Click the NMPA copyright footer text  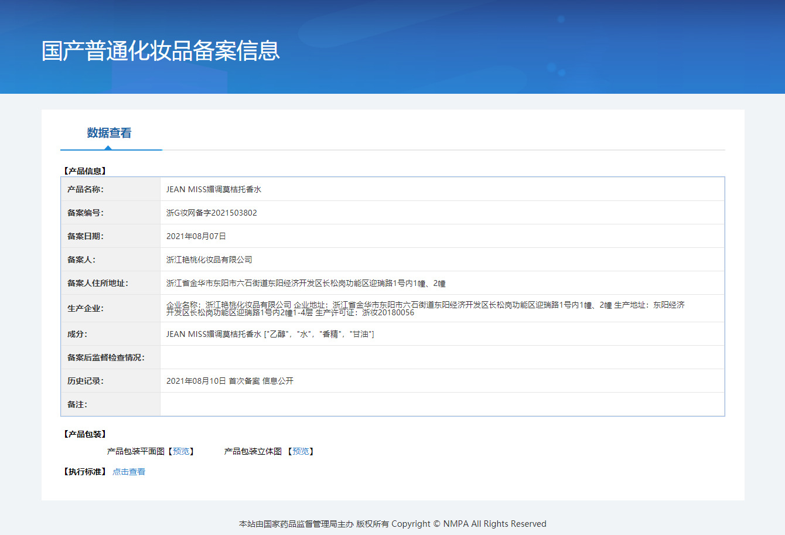(392, 524)
